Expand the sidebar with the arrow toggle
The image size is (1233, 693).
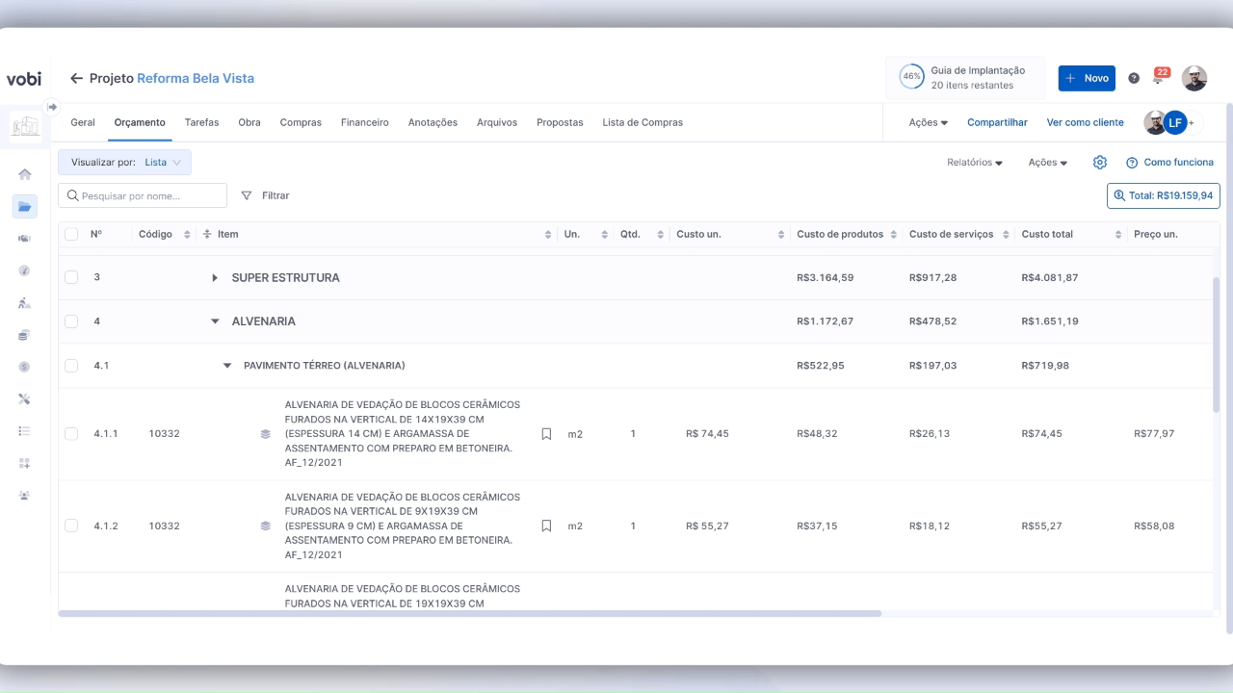click(52, 107)
